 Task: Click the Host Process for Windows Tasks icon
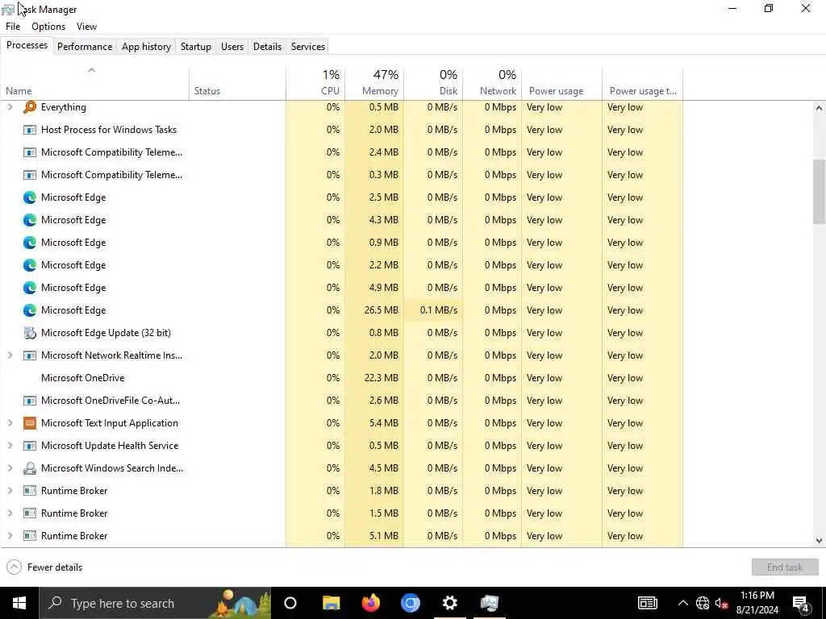pos(30,130)
